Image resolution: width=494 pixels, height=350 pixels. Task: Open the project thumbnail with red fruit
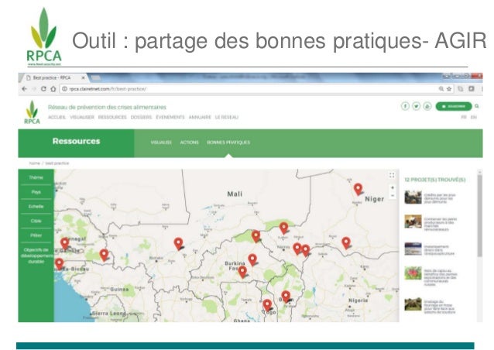click(x=413, y=273)
